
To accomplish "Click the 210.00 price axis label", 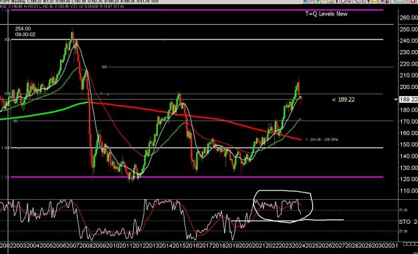I will point(409,75).
